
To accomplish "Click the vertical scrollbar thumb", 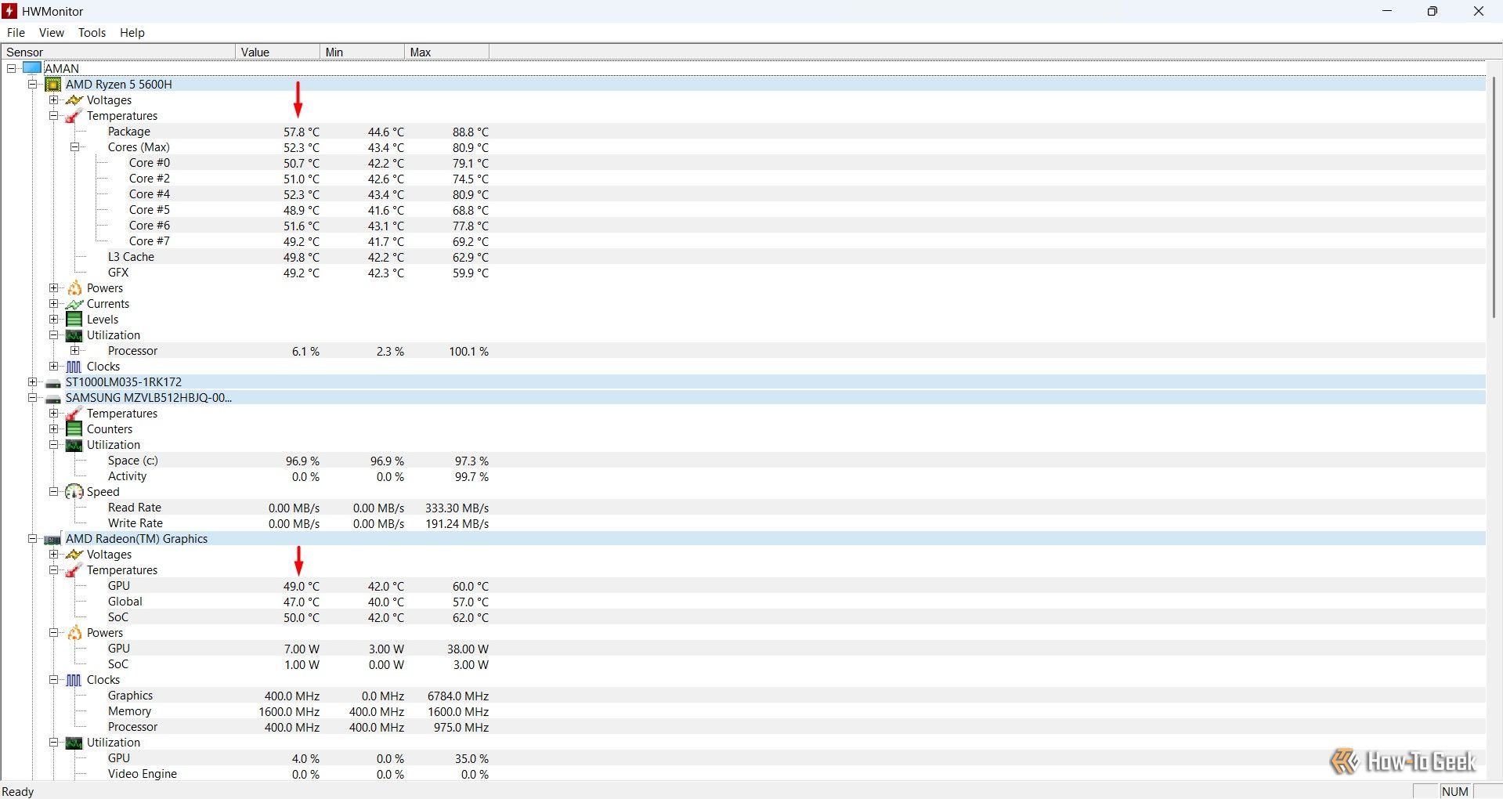I will pos(1494,196).
